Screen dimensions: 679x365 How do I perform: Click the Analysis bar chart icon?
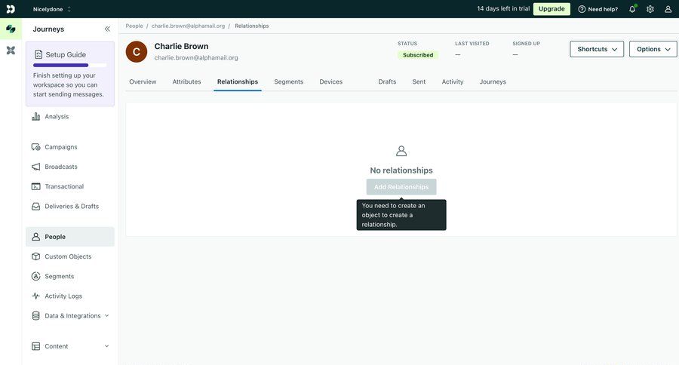pos(36,116)
